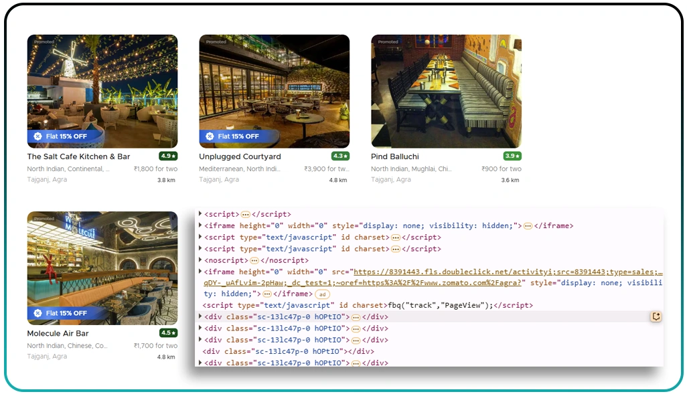
Task: Click the 'ad' badge next to the iframe element
Action: point(322,294)
